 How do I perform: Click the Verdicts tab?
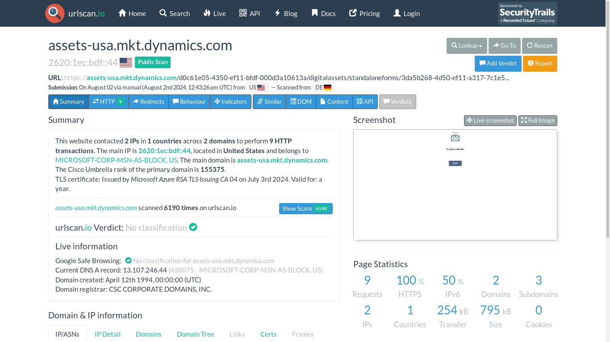(397, 102)
